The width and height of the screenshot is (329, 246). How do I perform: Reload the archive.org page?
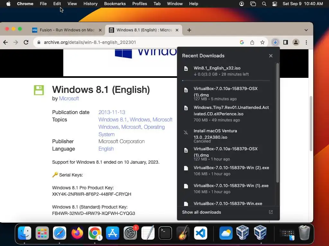pos(26,42)
